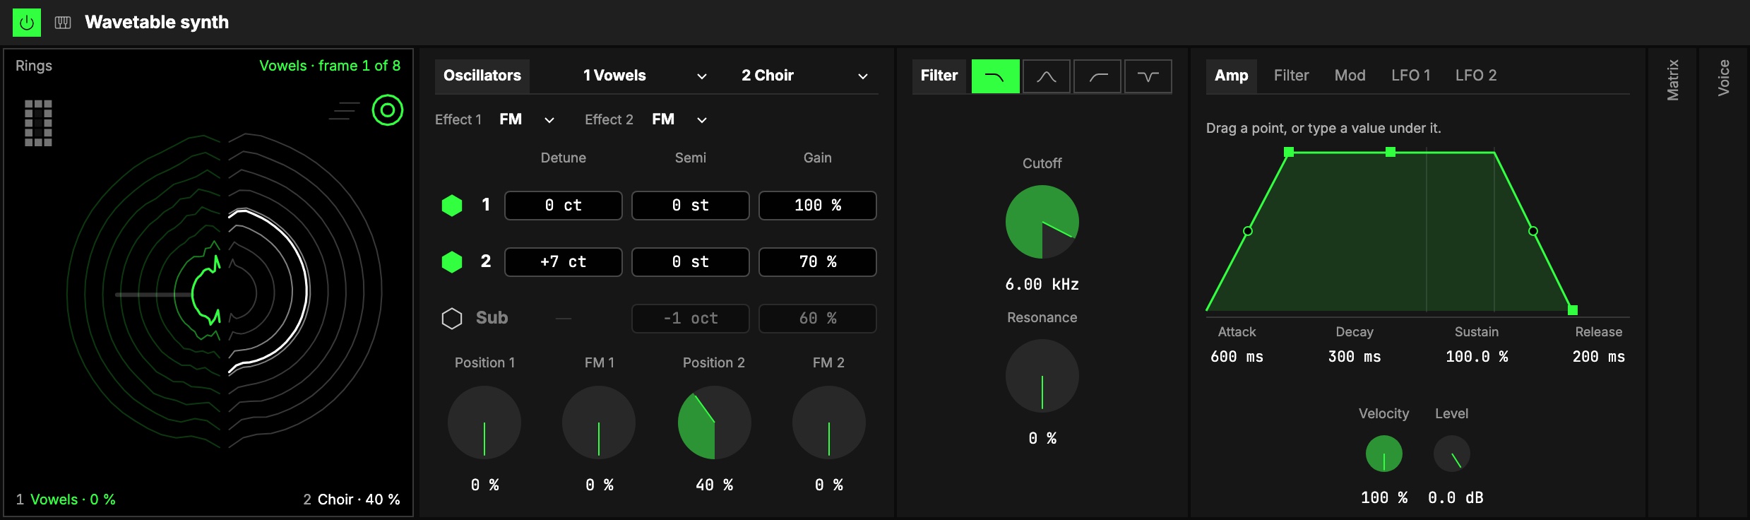Image resolution: width=1750 pixels, height=520 pixels.
Task: Click oscillator 2 semi field 0 st
Action: (691, 262)
